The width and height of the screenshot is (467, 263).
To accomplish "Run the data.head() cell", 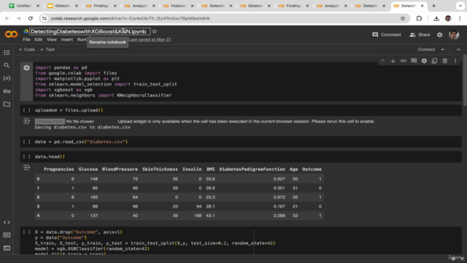I will (26, 156).
